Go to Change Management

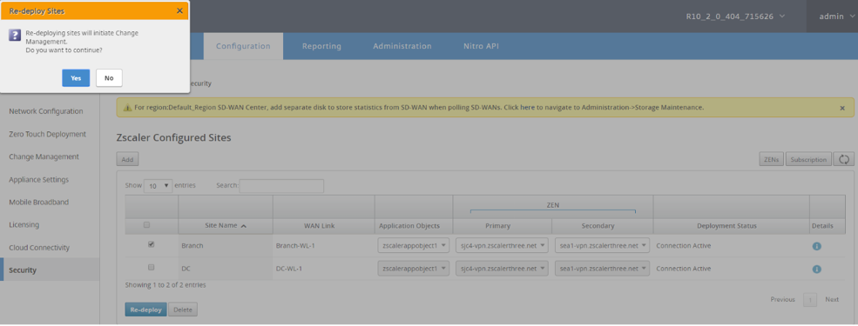pos(44,156)
